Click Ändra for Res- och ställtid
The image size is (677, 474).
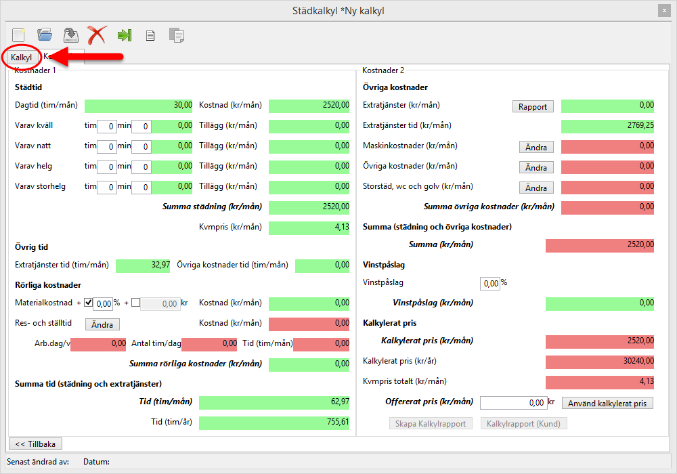click(x=102, y=324)
